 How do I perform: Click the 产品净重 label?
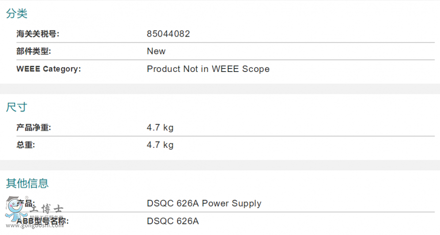(x=34, y=128)
